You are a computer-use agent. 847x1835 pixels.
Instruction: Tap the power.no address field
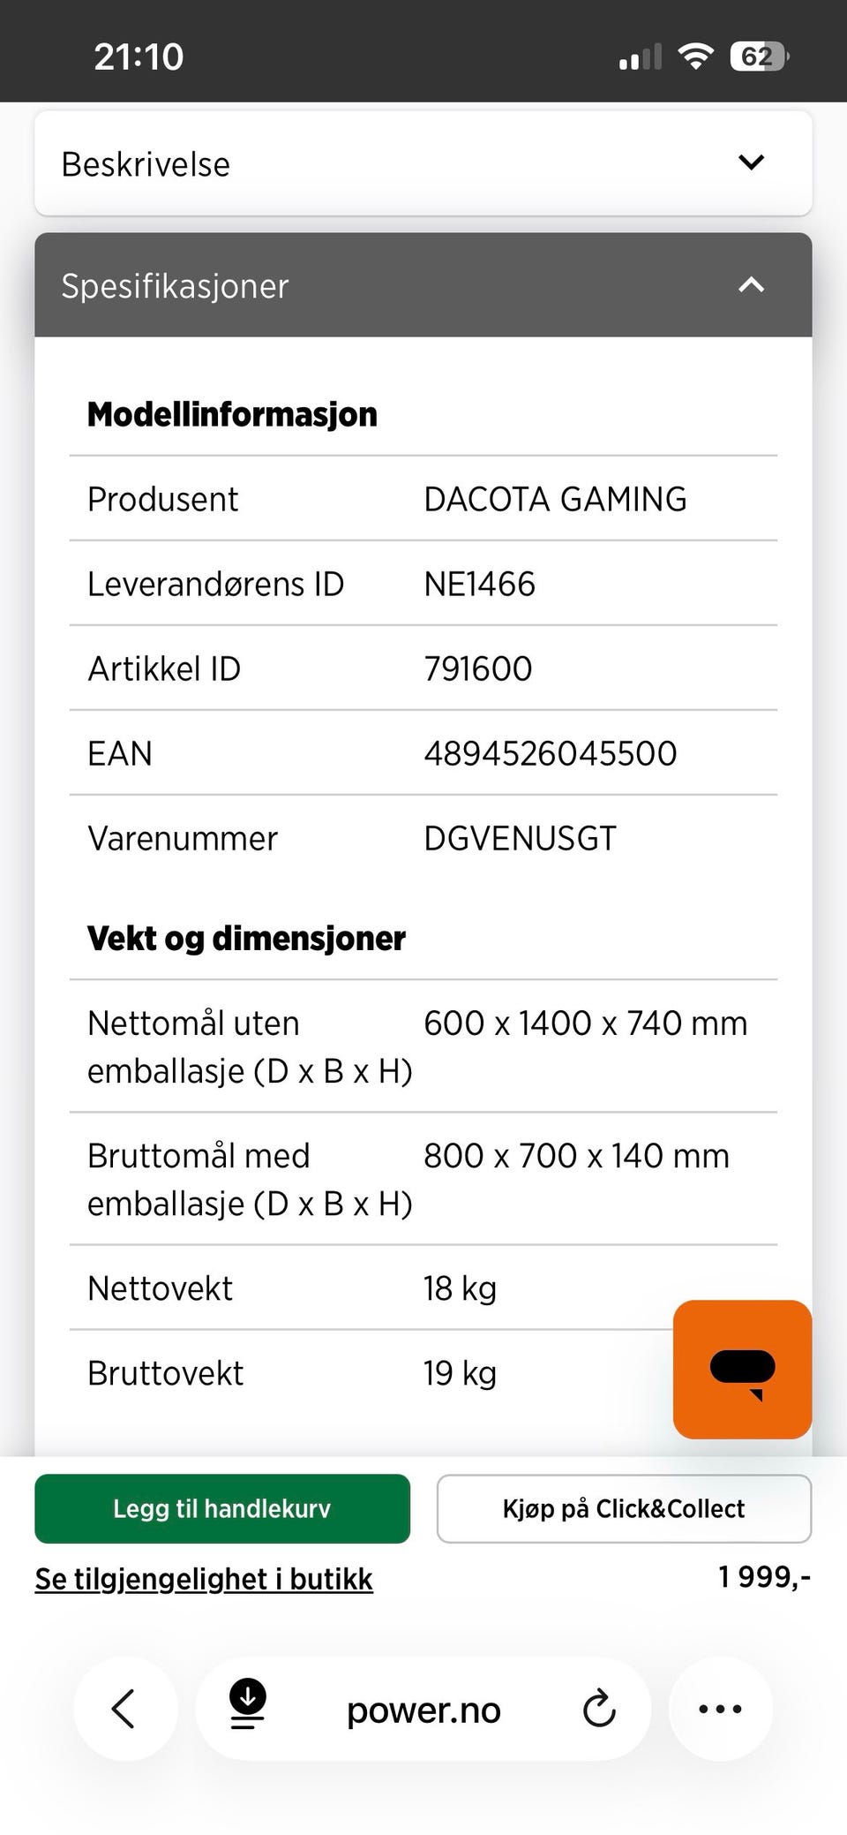(423, 1710)
